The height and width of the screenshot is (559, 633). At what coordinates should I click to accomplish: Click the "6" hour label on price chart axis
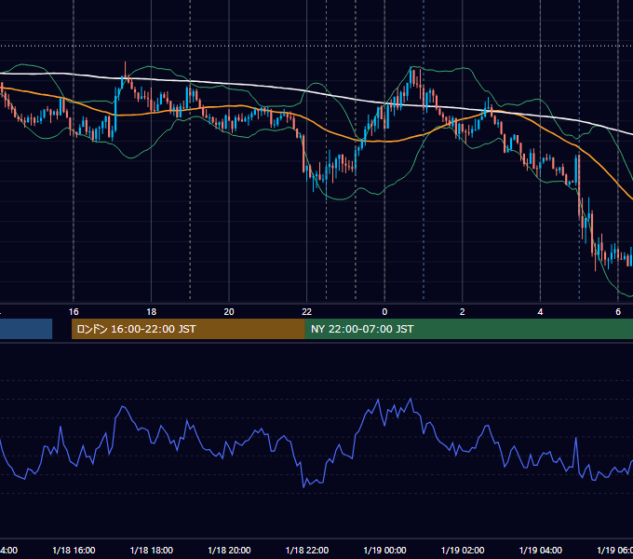(618, 312)
